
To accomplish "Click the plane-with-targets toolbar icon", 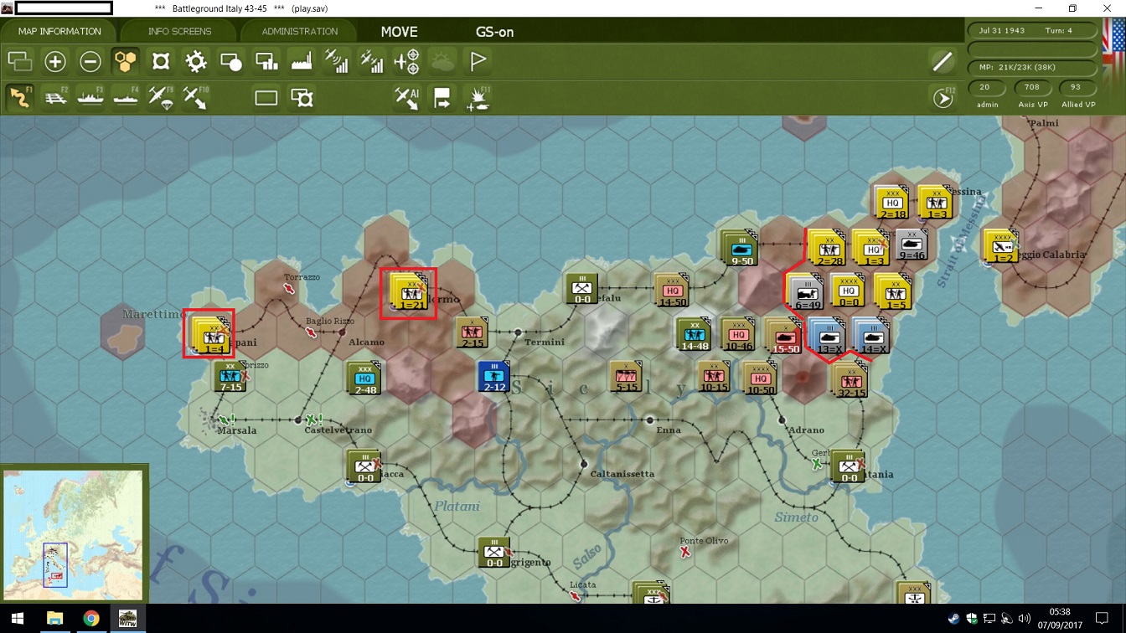I will [x=407, y=61].
